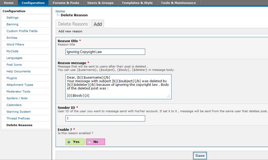Open the Banning sidebar link

pyautogui.click(x=12, y=24)
